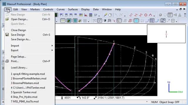Viewport: 188px width, 105px height.
Task: Select the diagonal straight line tool icon
Action: [168, 21]
